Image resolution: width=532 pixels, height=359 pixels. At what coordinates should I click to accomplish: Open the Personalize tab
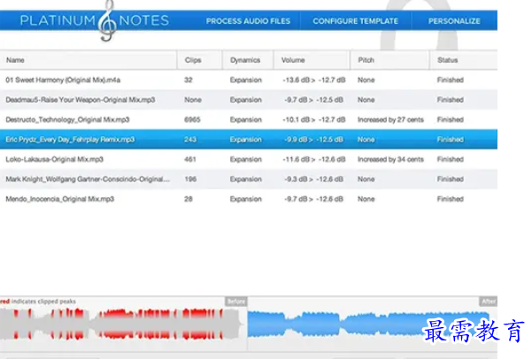click(454, 21)
